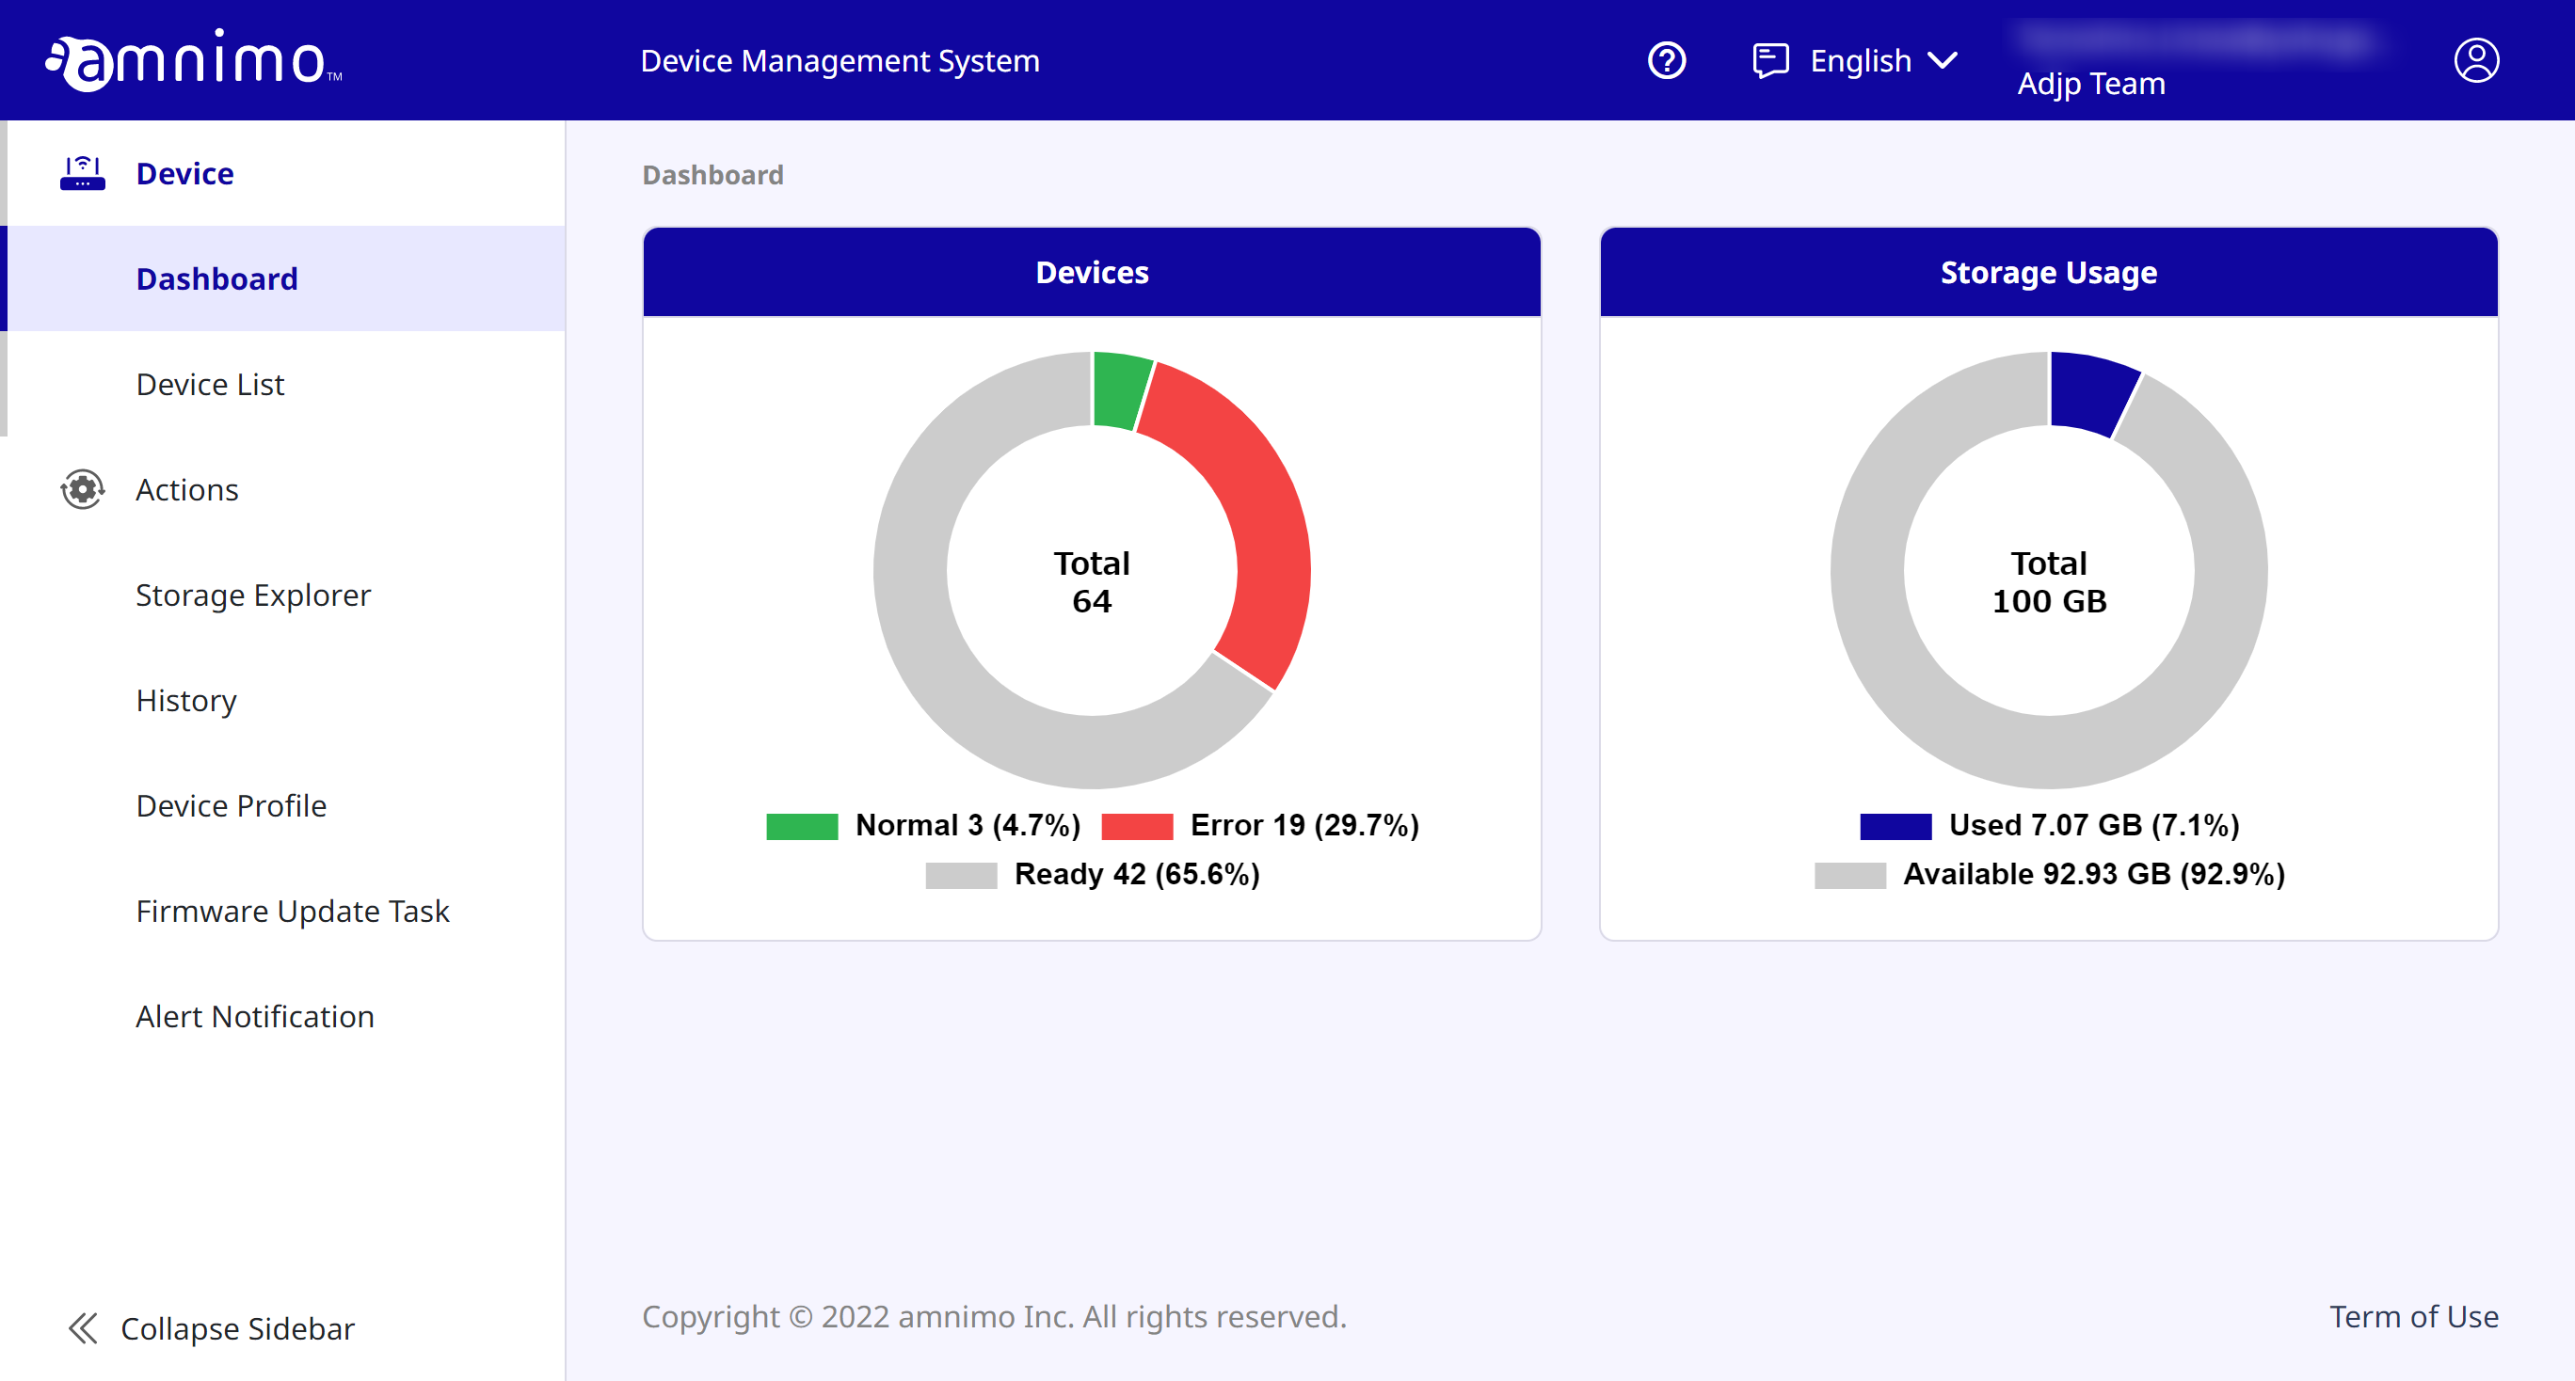Open Device List in sidebar
Screen dimensions: 2575x1381
point(210,385)
